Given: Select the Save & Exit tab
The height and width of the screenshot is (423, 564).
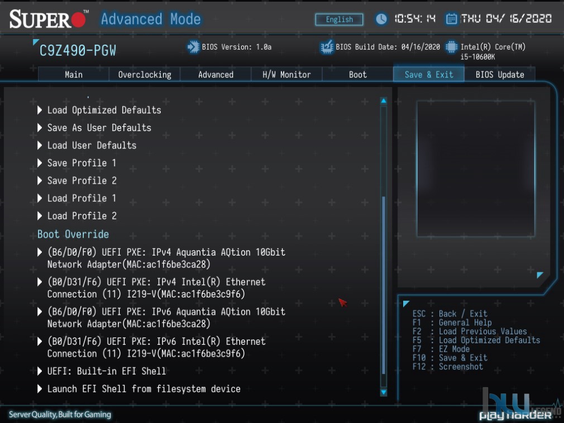Looking at the screenshot, I should point(429,74).
